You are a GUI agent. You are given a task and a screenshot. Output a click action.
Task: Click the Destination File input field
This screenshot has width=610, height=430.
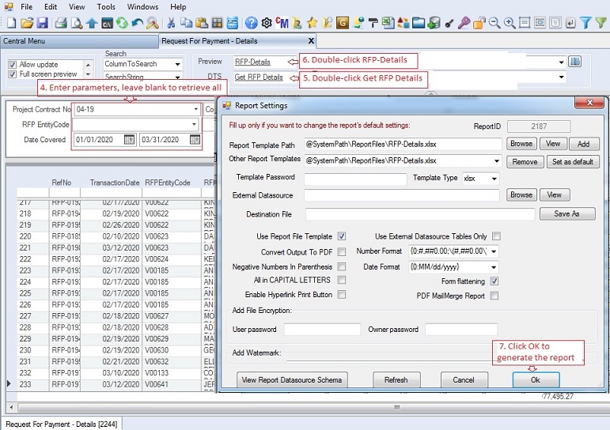pyautogui.click(x=420, y=214)
